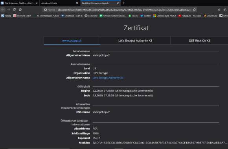Click the DNS-Name value www.pctipp.ch
This screenshot has width=228, height=149.
point(101,112)
